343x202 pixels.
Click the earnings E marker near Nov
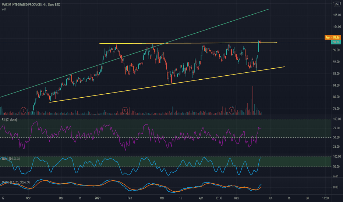24,110
